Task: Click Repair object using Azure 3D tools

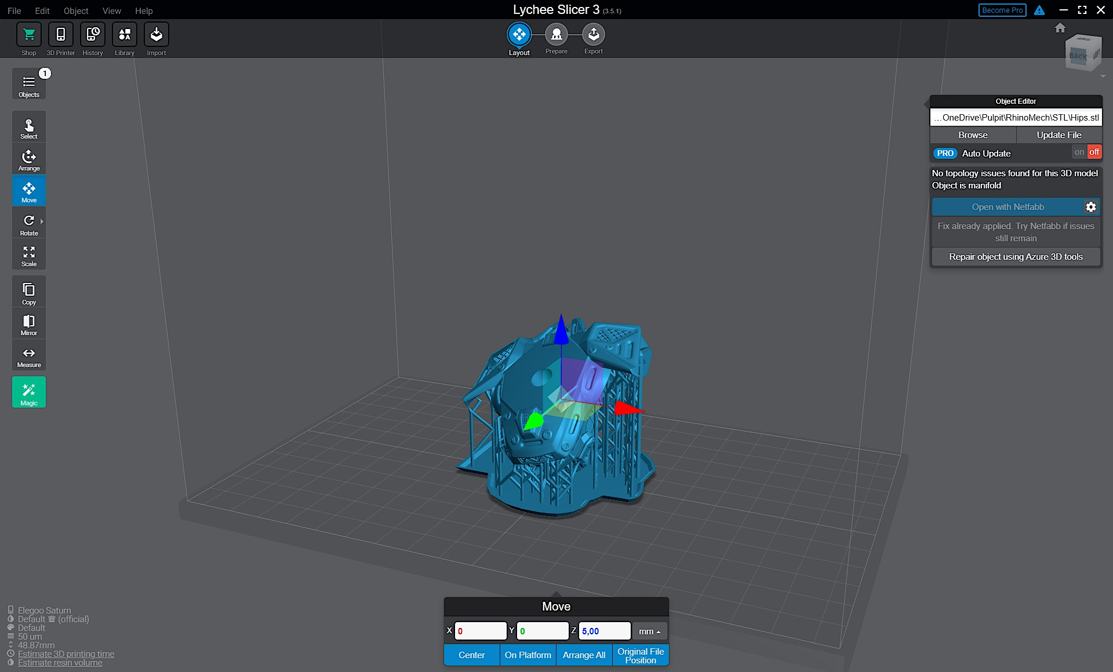Action: click(x=1016, y=257)
